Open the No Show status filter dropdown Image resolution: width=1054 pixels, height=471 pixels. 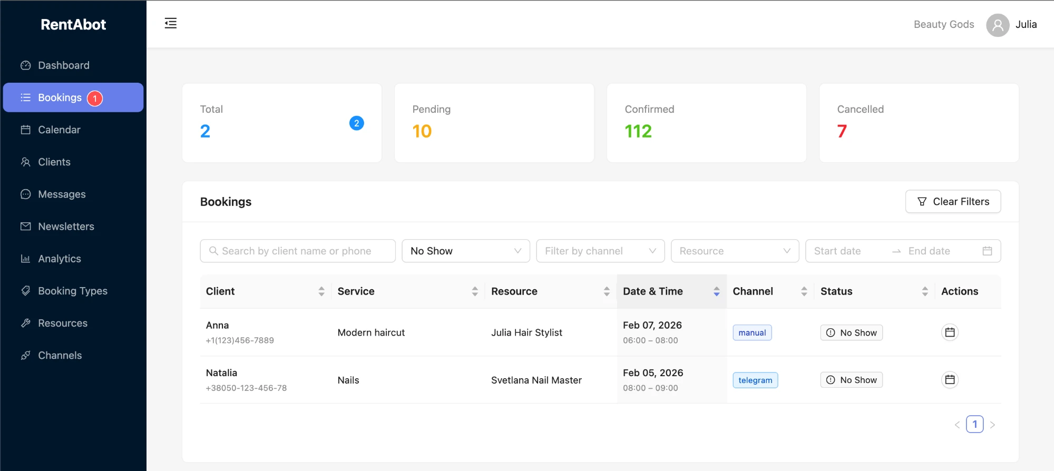click(x=466, y=251)
